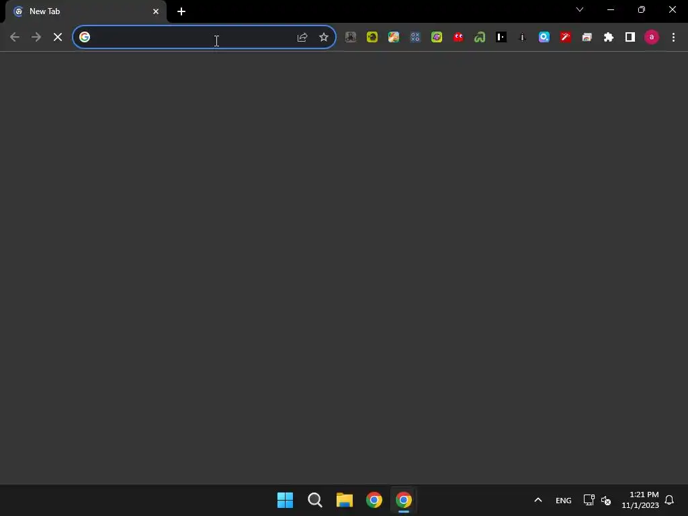
Task: Open the green purple-gem extension icon
Action: [x=437, y=38]
